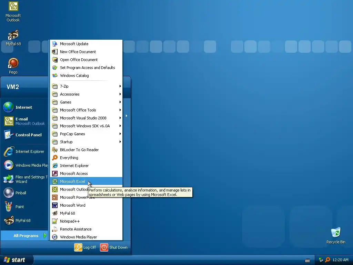Click the Microsoft Outlook icon in programs list
The height and width of the screenshot is (265, 353).
(55, 189)
